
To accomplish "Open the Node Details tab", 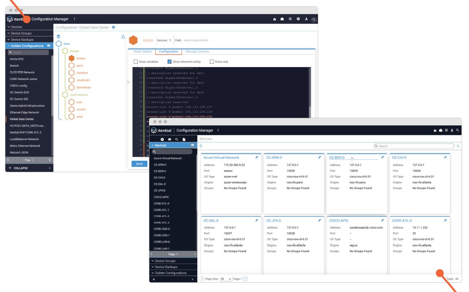I will (143, 51).
